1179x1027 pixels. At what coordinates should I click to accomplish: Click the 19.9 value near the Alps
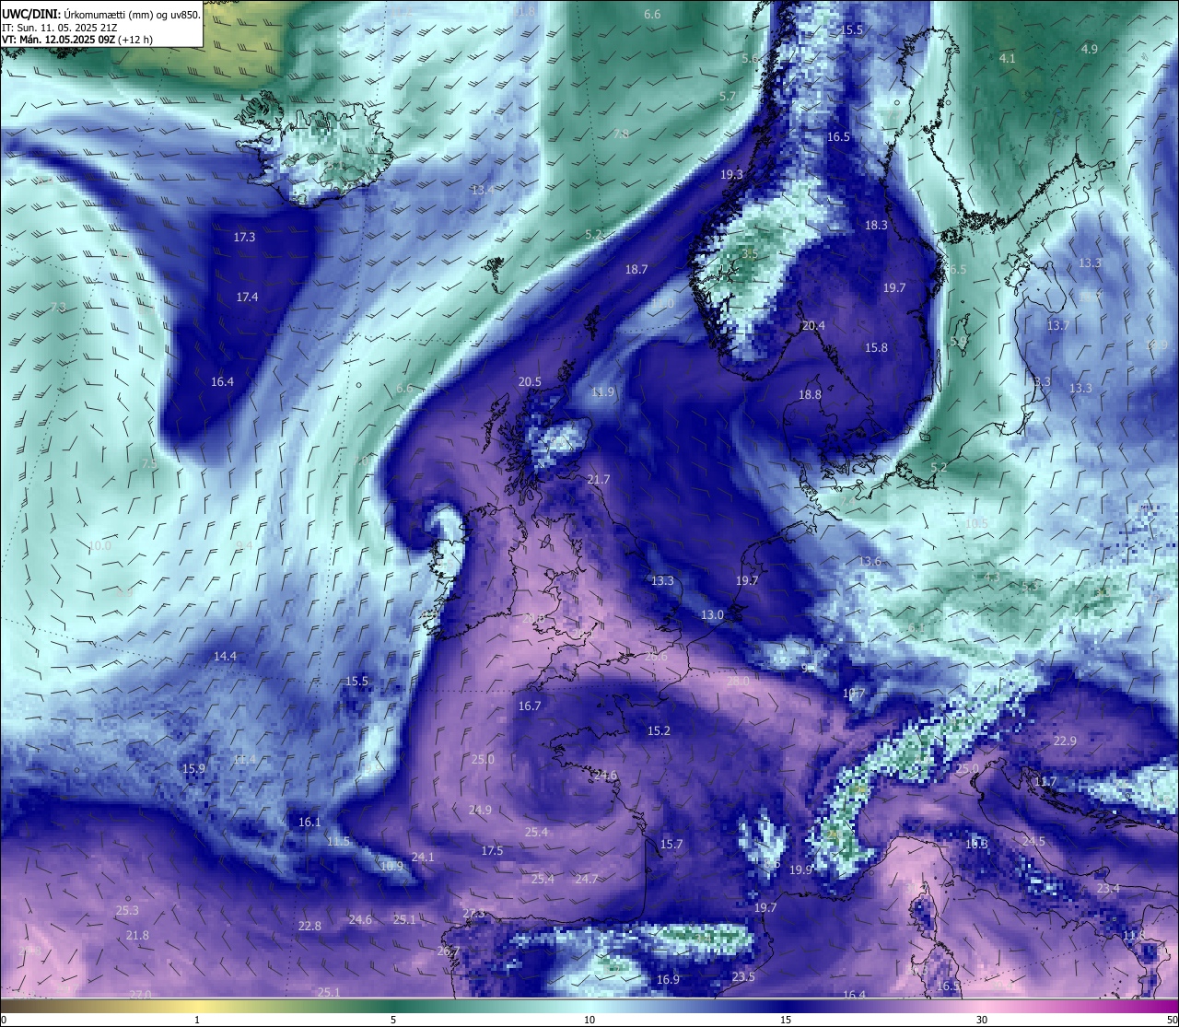point(801,869)
